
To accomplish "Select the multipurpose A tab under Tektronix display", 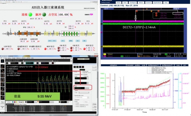I will coord(153,65).
